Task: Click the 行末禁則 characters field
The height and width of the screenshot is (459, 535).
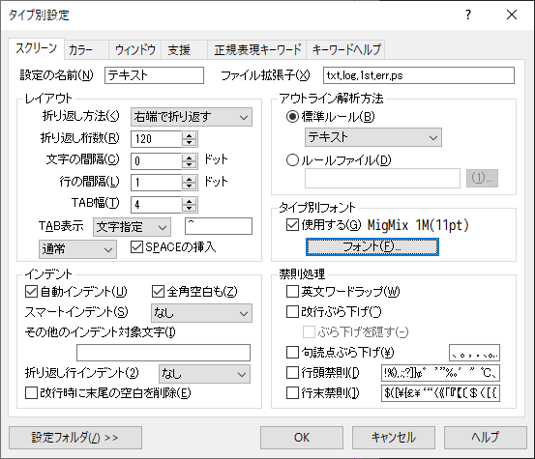Action: tap(440, 393)
